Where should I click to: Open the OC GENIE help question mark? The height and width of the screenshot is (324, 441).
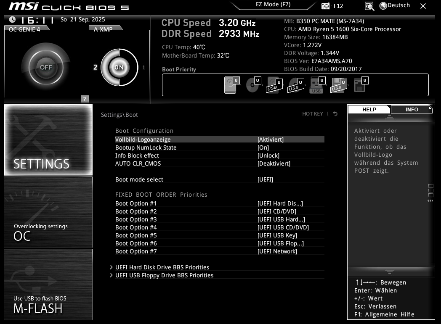[85, 99]
